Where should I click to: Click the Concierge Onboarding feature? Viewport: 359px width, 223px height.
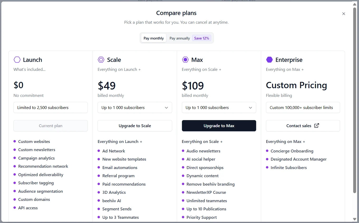(292, 151)
